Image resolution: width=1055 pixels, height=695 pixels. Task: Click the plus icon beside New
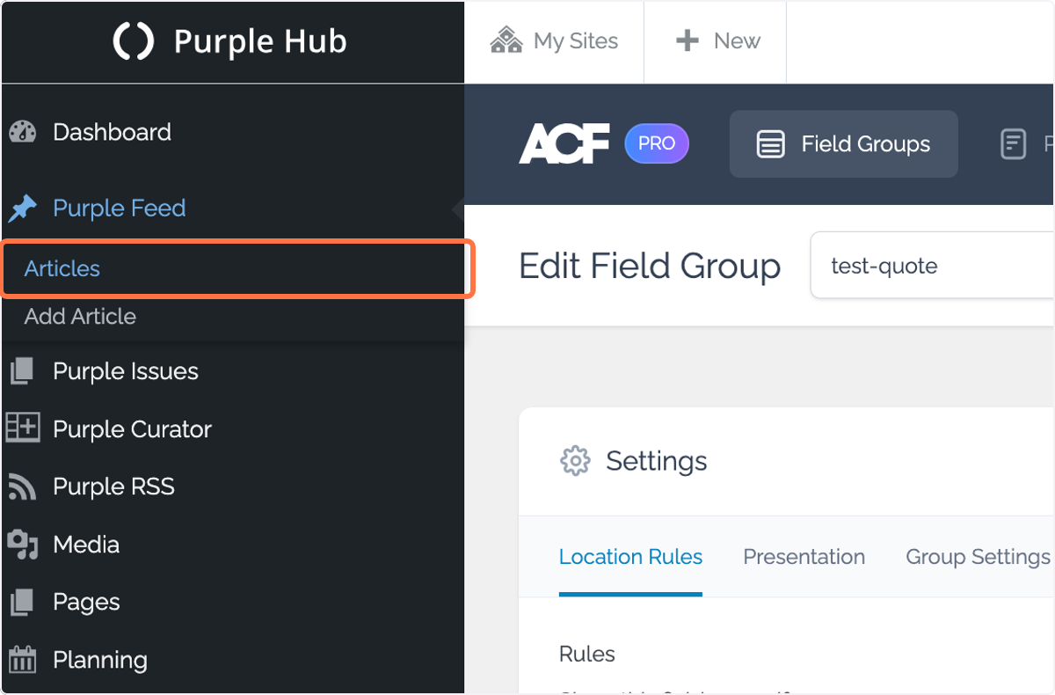click(687, 40)
